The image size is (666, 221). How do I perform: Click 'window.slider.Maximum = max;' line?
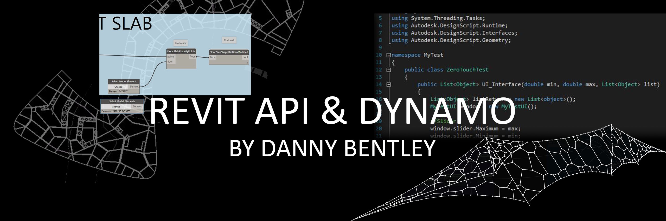click(x=475, y=129)
